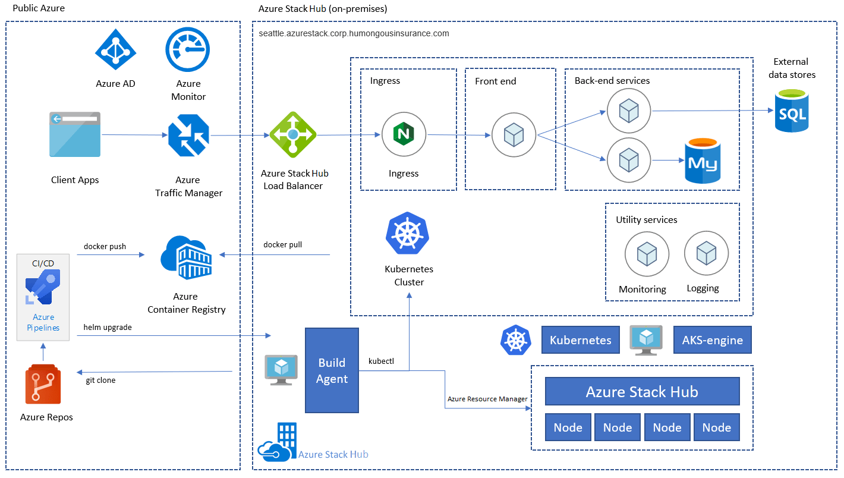Open the MySQL back-end database icon
This screenshot has width=844, height=478.
click(704, 161)
